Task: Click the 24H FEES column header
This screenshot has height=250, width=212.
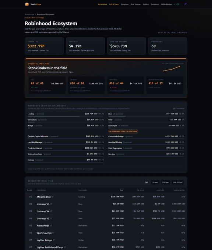Action: coord(160,190)
